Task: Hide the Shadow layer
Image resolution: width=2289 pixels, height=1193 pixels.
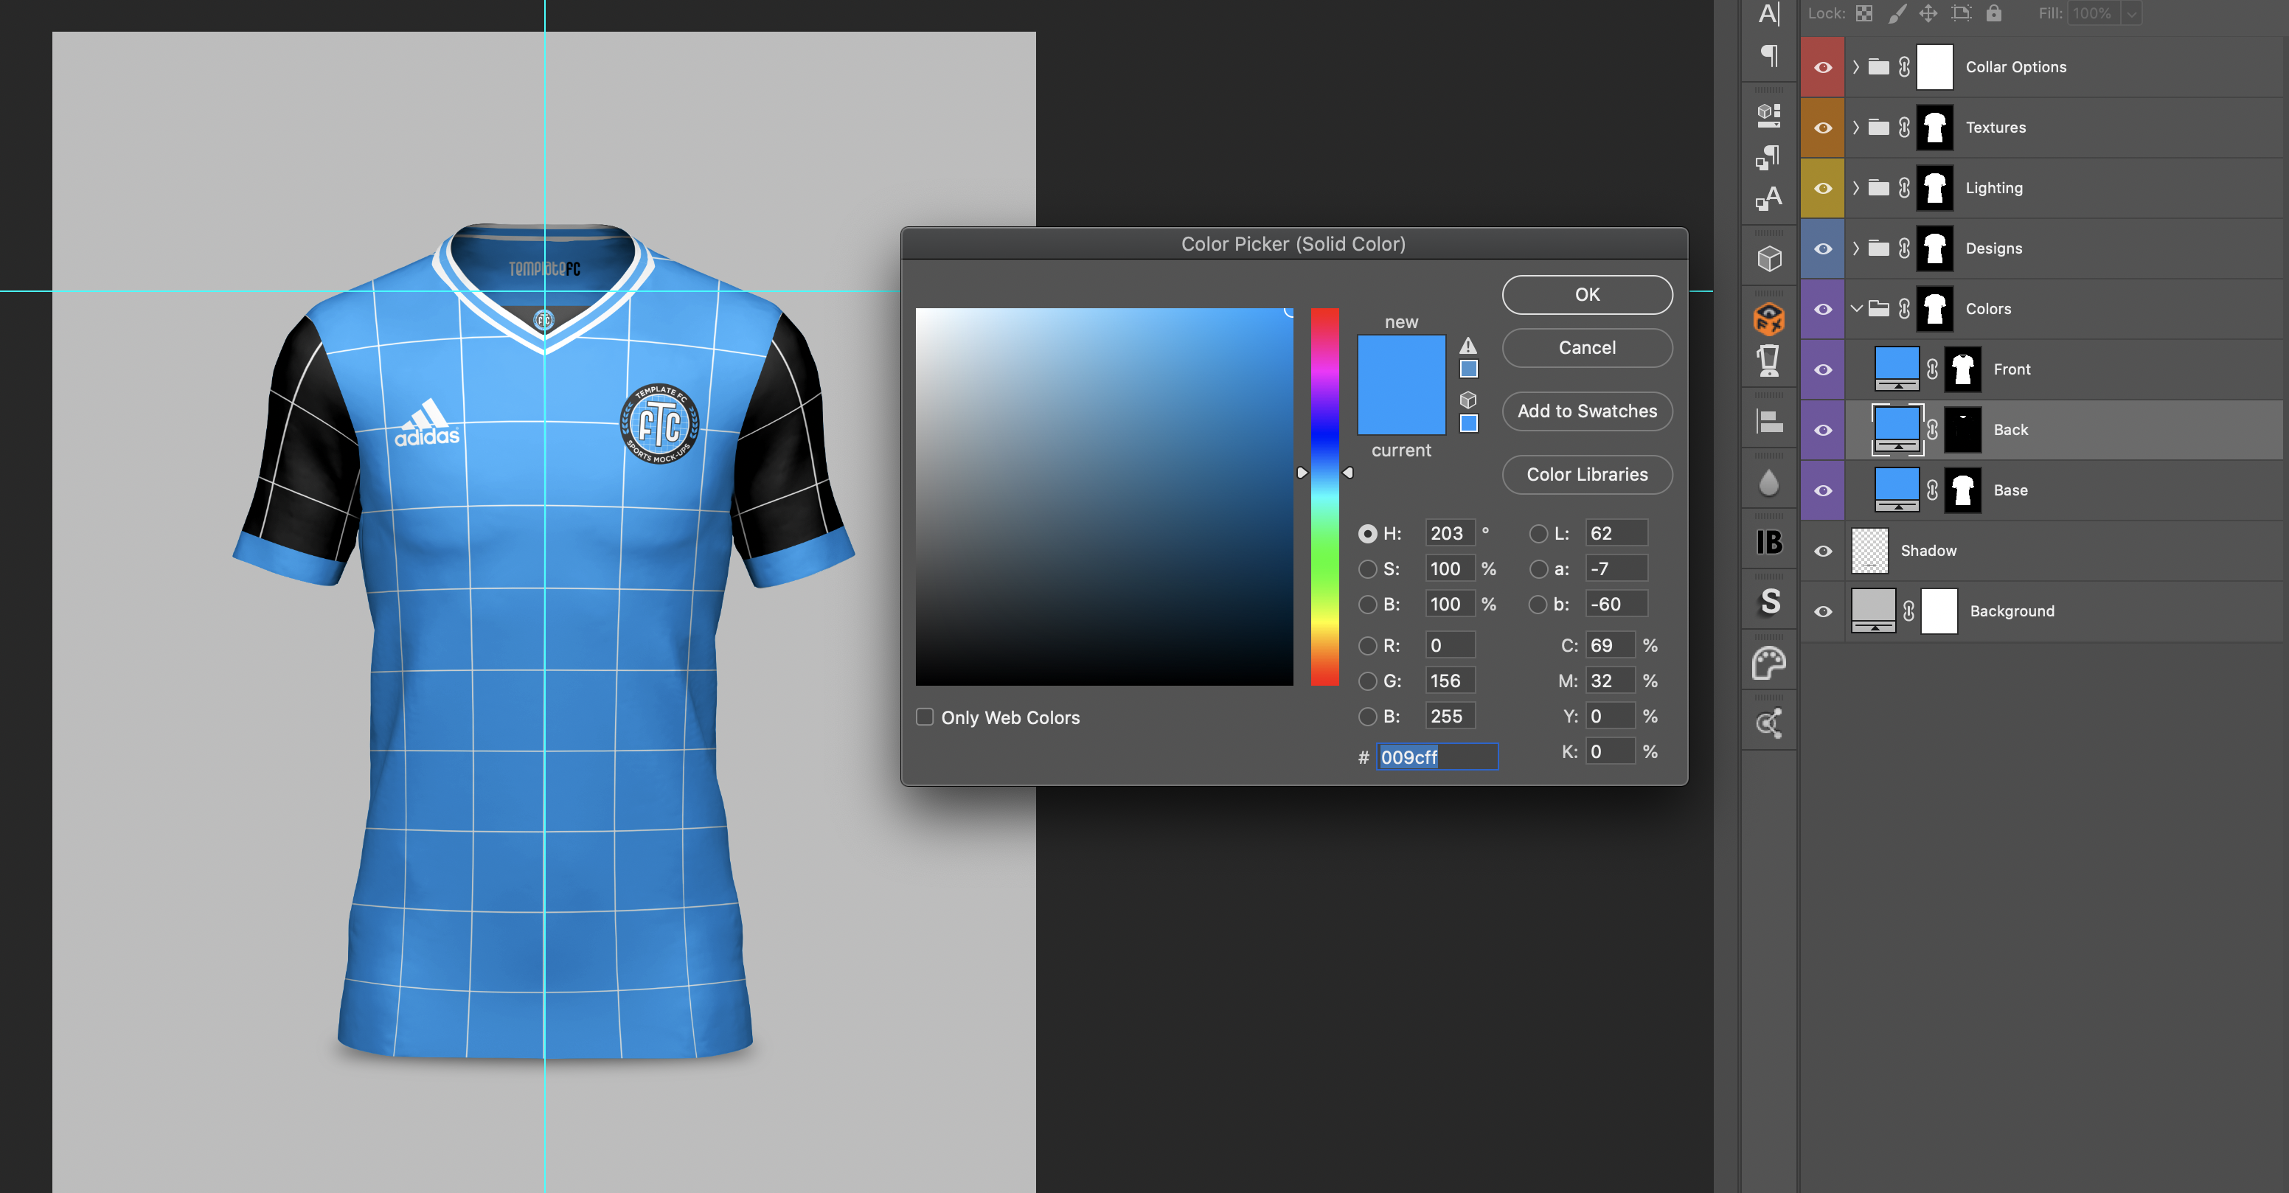Action: pyautogui.click(x=1822, y=551)
